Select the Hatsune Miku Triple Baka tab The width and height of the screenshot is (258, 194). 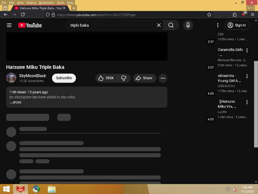pyautogui.click(x=40, y=8)
